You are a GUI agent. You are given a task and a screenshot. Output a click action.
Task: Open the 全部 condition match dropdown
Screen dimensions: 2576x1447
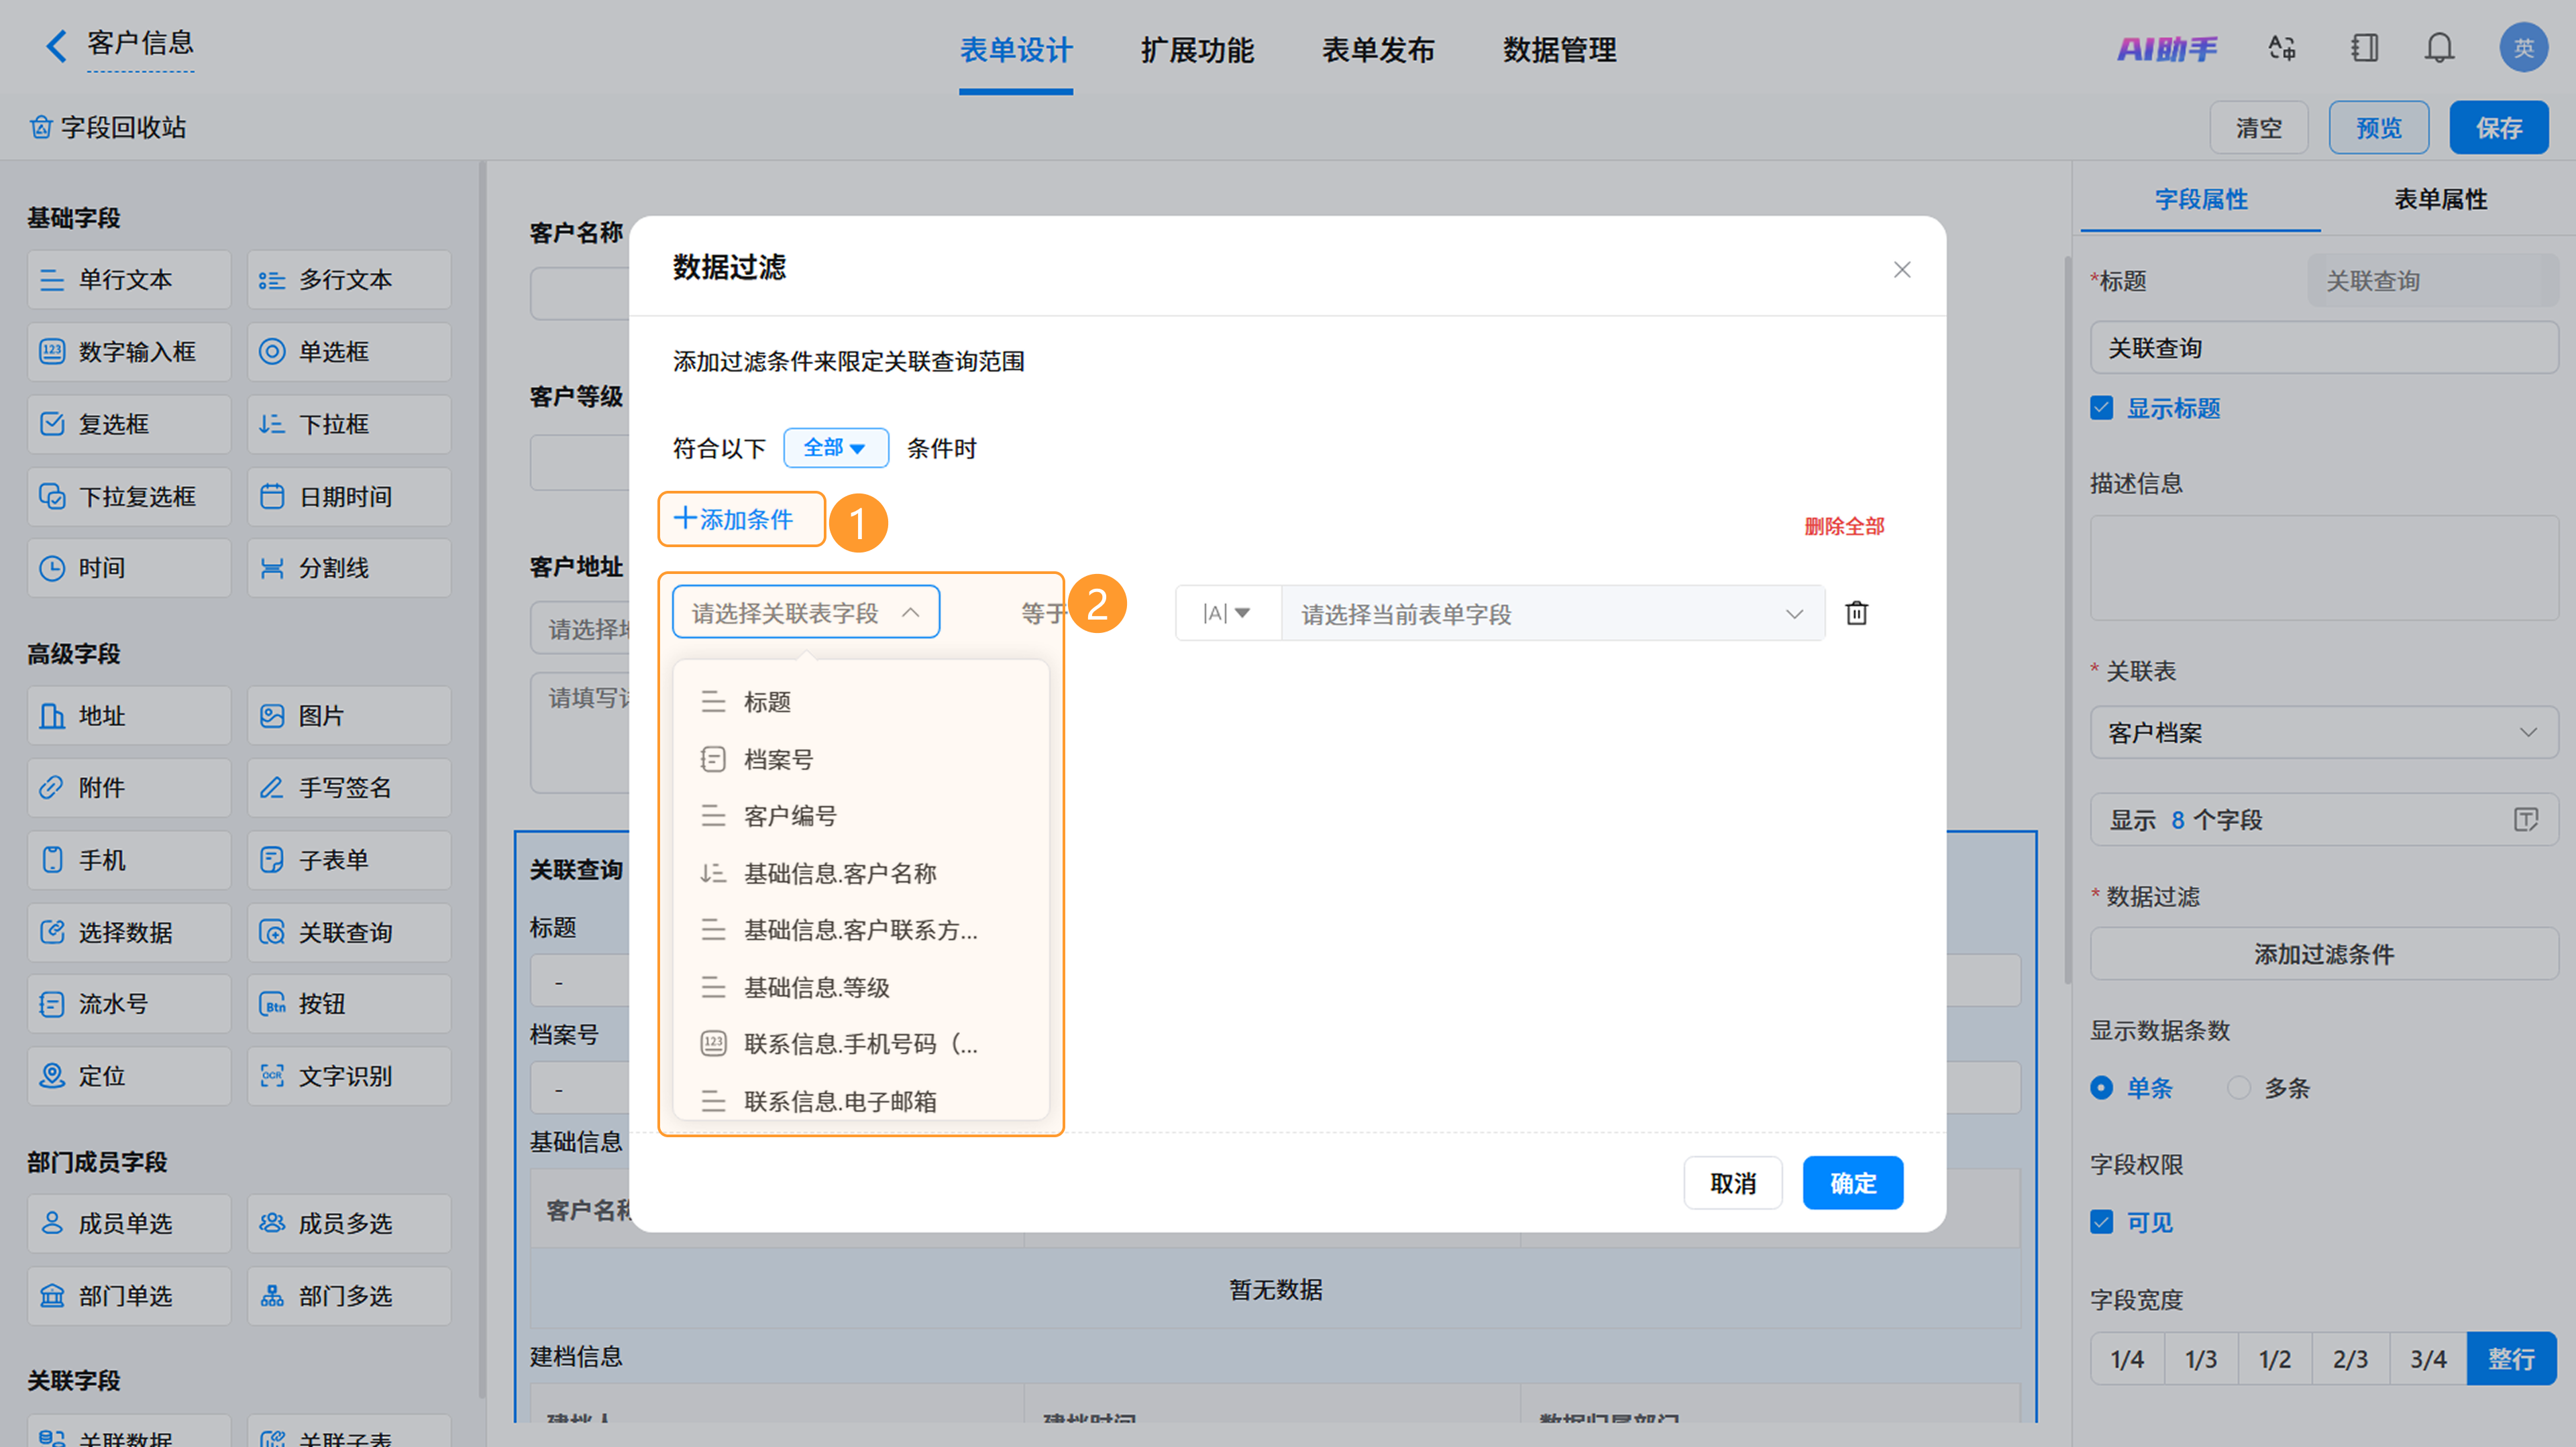point(836,448)
